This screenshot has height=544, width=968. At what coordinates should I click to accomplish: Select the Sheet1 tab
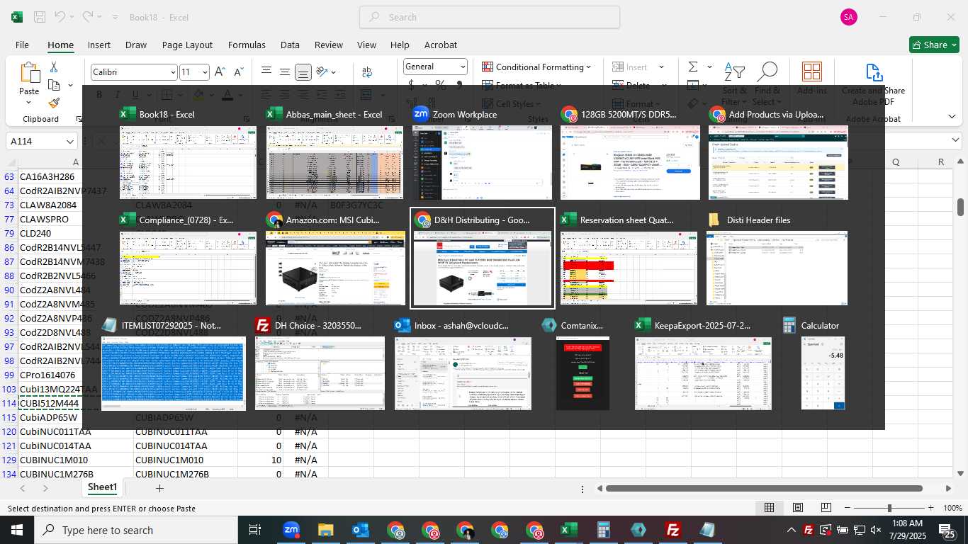pyautogui.click(x=102, y=487)
